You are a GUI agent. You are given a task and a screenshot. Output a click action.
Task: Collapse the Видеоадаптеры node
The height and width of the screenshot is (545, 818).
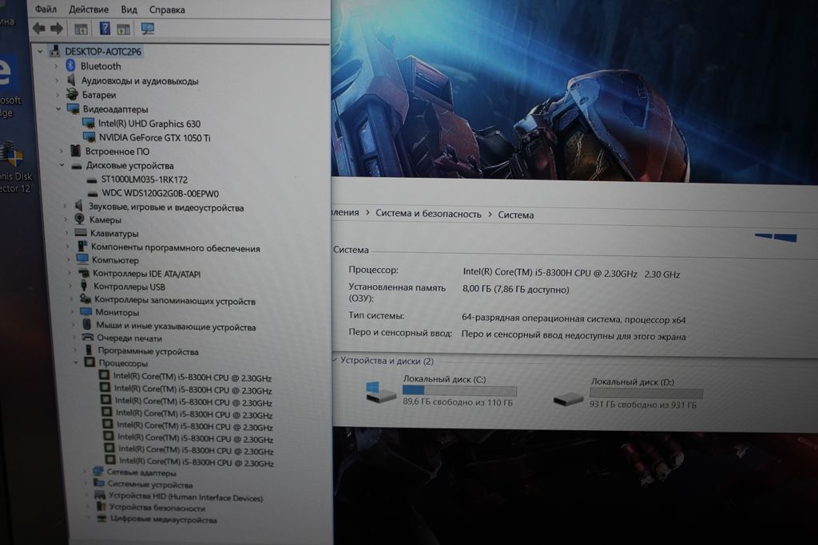coord(58,109)
